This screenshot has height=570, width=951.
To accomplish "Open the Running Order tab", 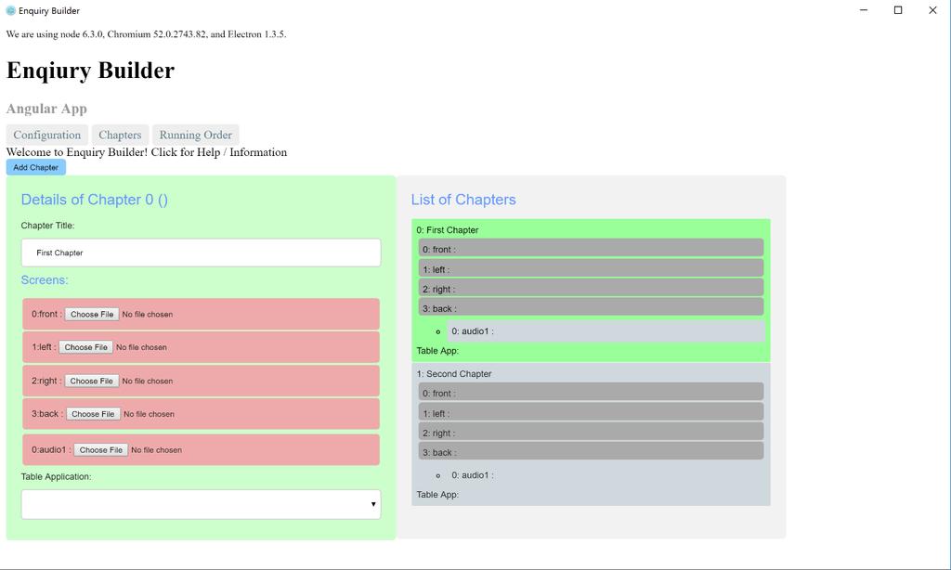I will click(x=195, y=135).
